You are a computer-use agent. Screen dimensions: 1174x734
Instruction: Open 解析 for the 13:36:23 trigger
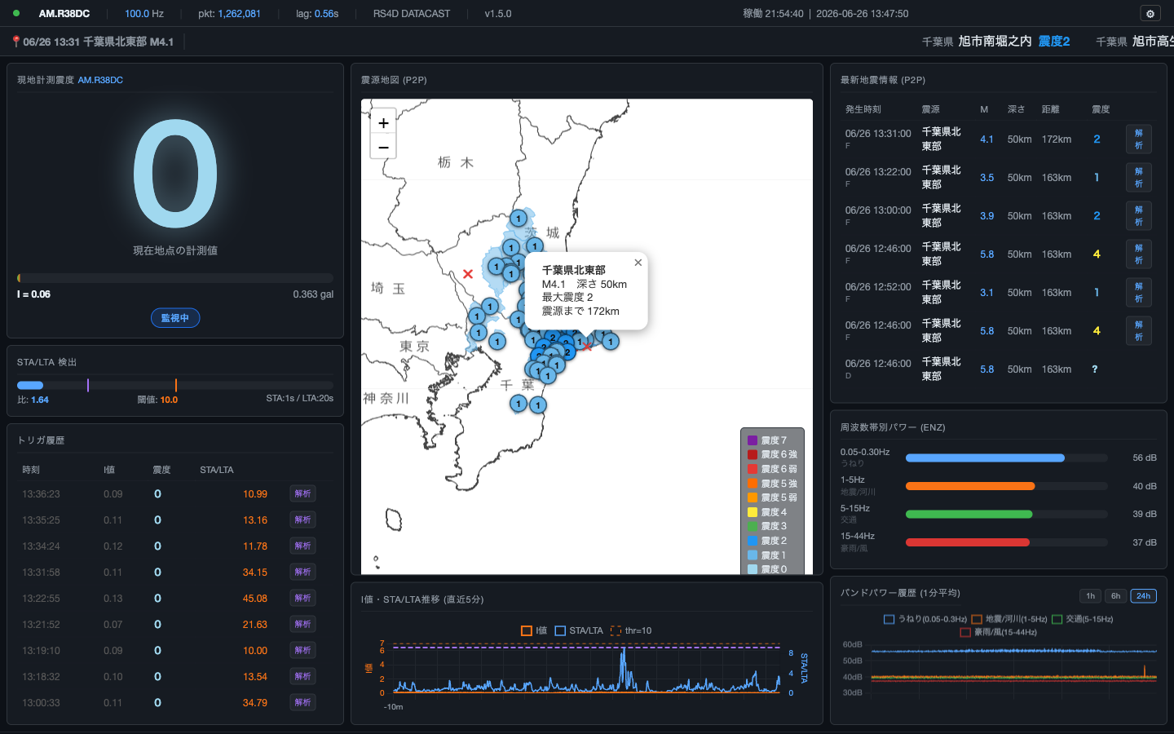pyautogui.click(x=302, y=493)
